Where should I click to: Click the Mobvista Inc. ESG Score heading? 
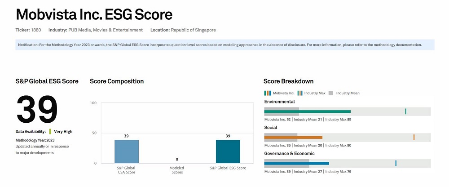click(x=94, y=14)
